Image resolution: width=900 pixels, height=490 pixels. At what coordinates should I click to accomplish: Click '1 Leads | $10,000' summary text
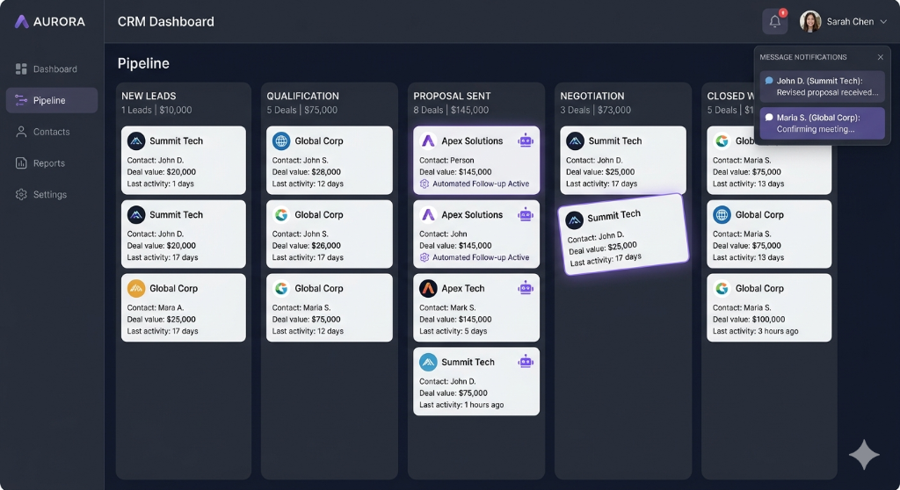click(x=156, y=110)
